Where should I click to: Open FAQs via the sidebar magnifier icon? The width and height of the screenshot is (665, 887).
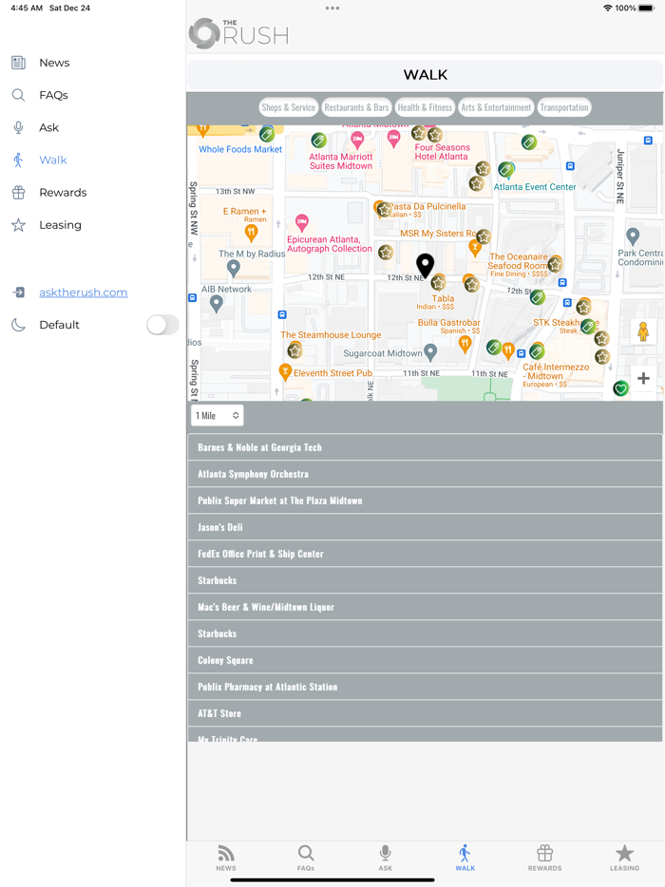pos(19,95)
